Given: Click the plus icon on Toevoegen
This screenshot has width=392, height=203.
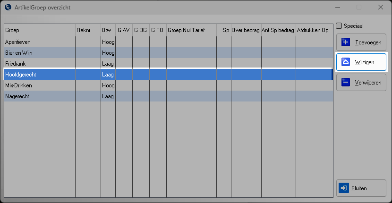Looking at the screenshot, I should [345, 42].
